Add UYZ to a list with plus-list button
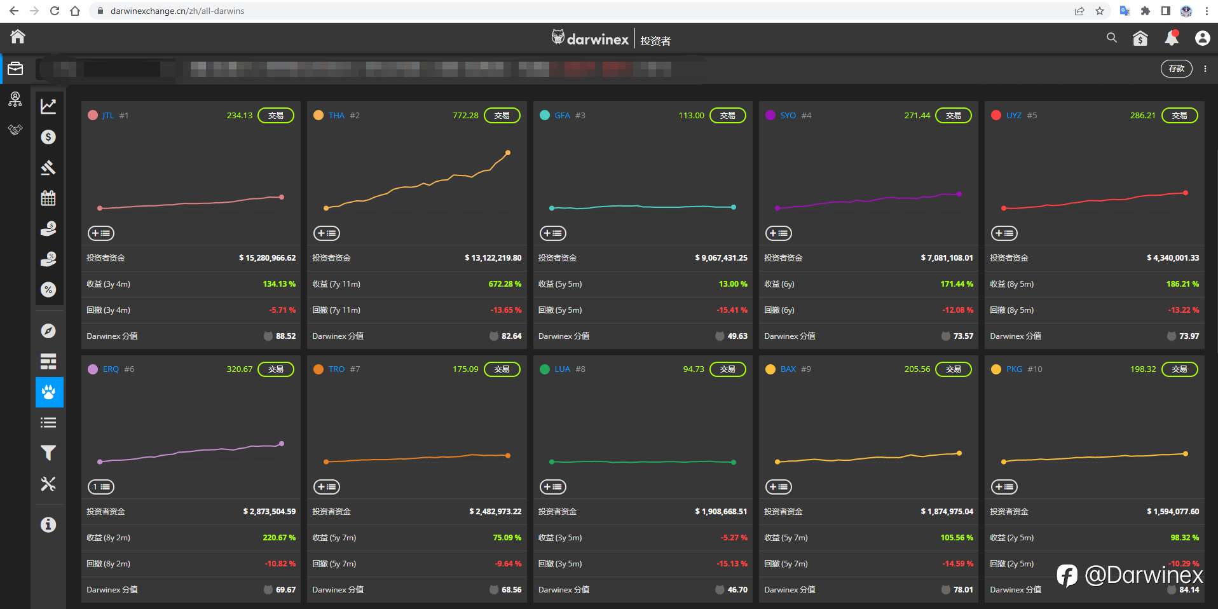 (1004, 233)
